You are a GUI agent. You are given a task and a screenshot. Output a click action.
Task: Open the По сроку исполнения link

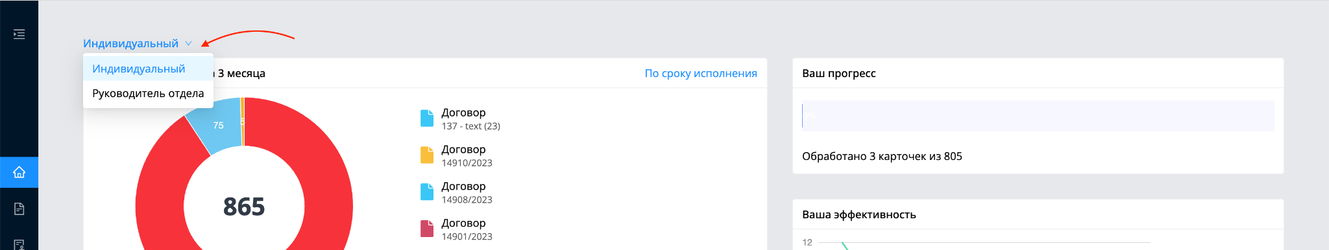(701, 73)
